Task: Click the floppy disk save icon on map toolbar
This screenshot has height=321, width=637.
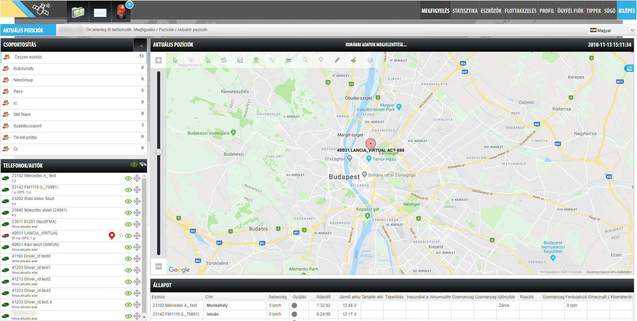Action: (x=240, y=60)
